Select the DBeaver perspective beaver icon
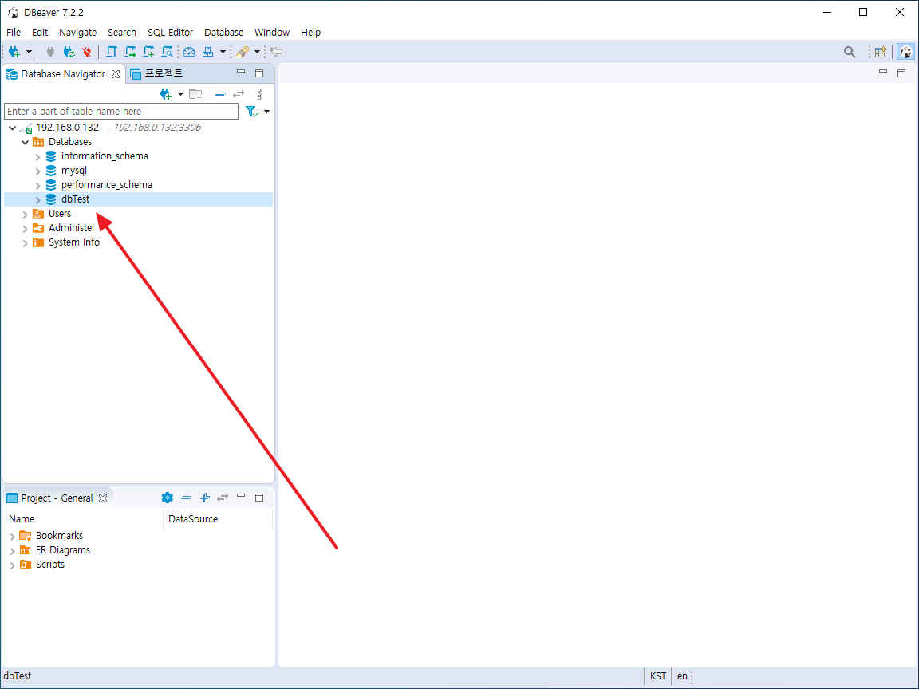This screenshot has height=689, width=919. pos(906,52)
